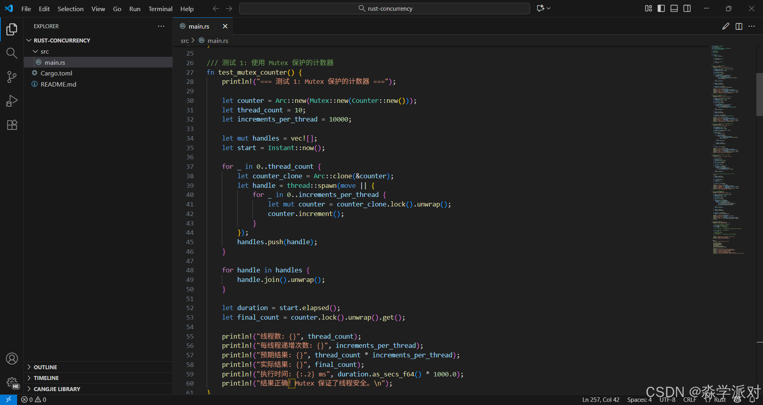This screenshot has height=405, width=763.
Task: Collapse the src folder
Action: [x=98, y=52]
